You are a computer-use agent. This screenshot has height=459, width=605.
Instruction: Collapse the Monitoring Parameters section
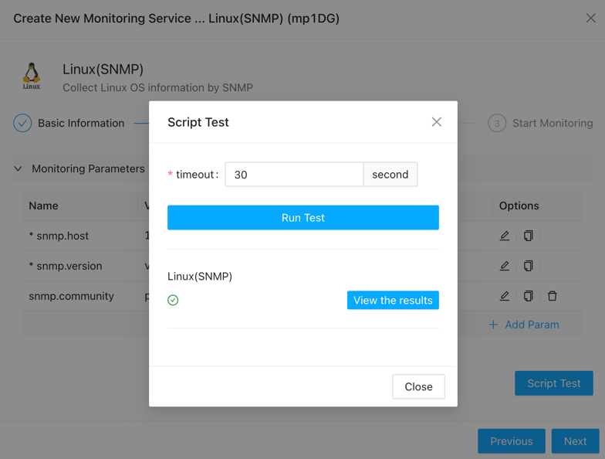19,168
